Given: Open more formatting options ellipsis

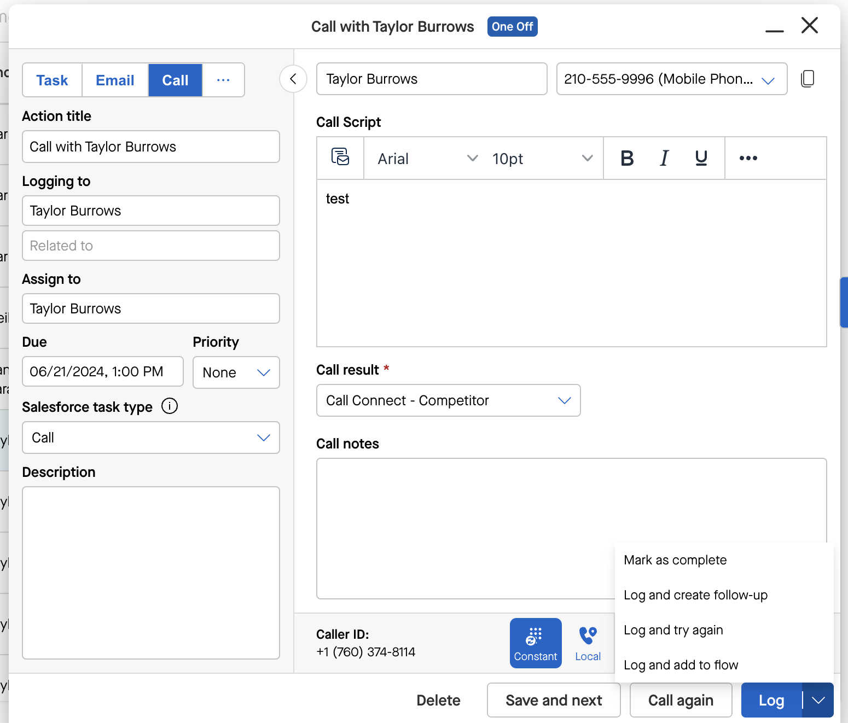Looking at the screenshot, I should [748, 158].
